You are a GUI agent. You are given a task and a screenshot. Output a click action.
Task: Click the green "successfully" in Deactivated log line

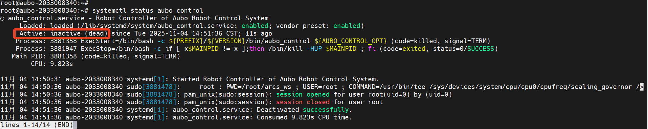[x=326, y=110]
